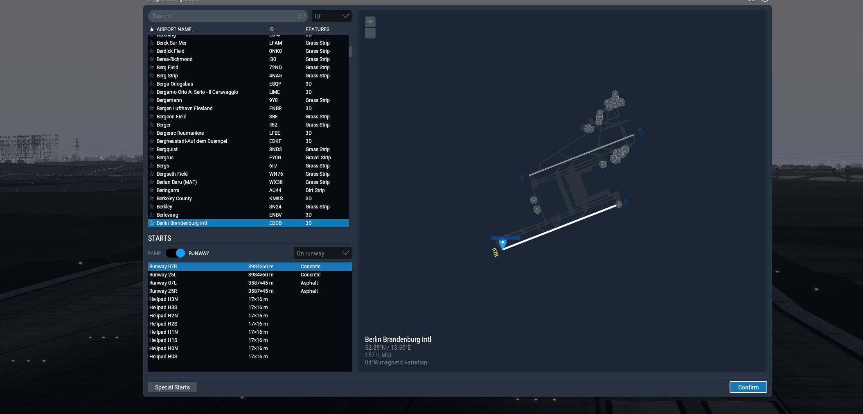The image size is (863, 414).
Task: Select Helipad H0N start
Action: coord(250,348)
